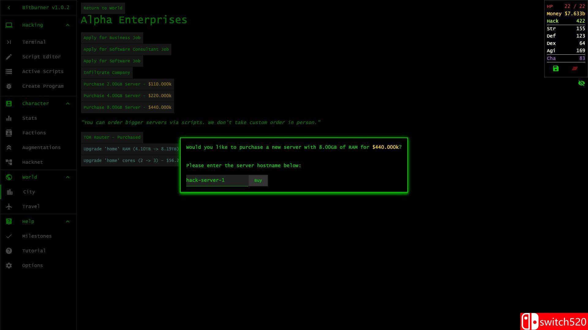The height and width of the screenshot is (330, 588).
Task: Click Apply for Business Job button
Action: click(112, 38)
